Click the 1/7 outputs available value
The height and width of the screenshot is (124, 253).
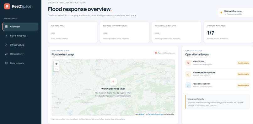(x=211, y=33)
